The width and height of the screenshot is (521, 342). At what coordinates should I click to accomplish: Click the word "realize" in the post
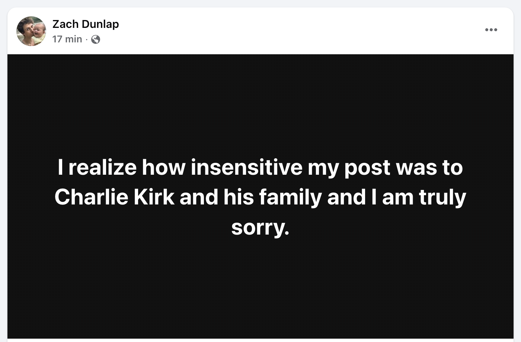[102, 167]
